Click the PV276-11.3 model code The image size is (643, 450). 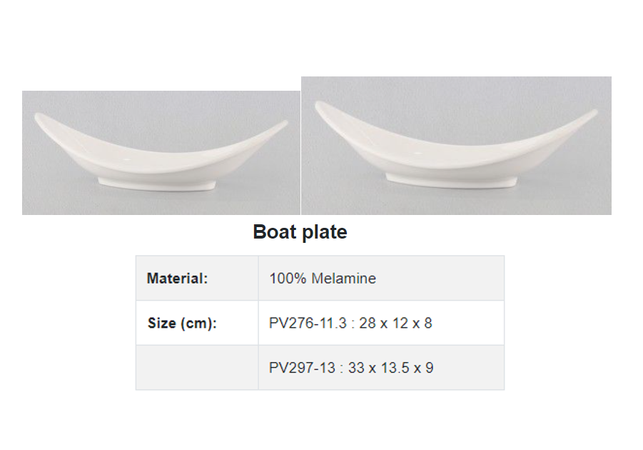(x=308, y=323)
